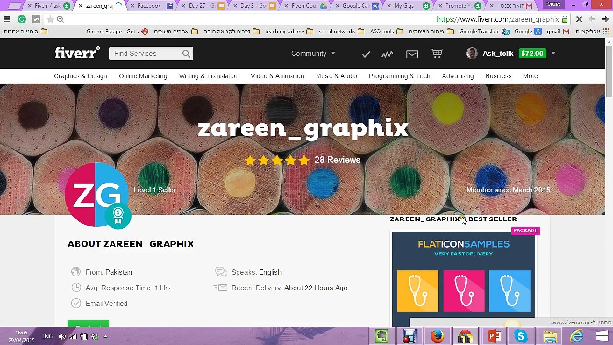Image resolution: width=613 pixels, height=345 pixels.
Task: Open the Google Translate bookmark
Action: pyautogui.click(x=484, y=31)
